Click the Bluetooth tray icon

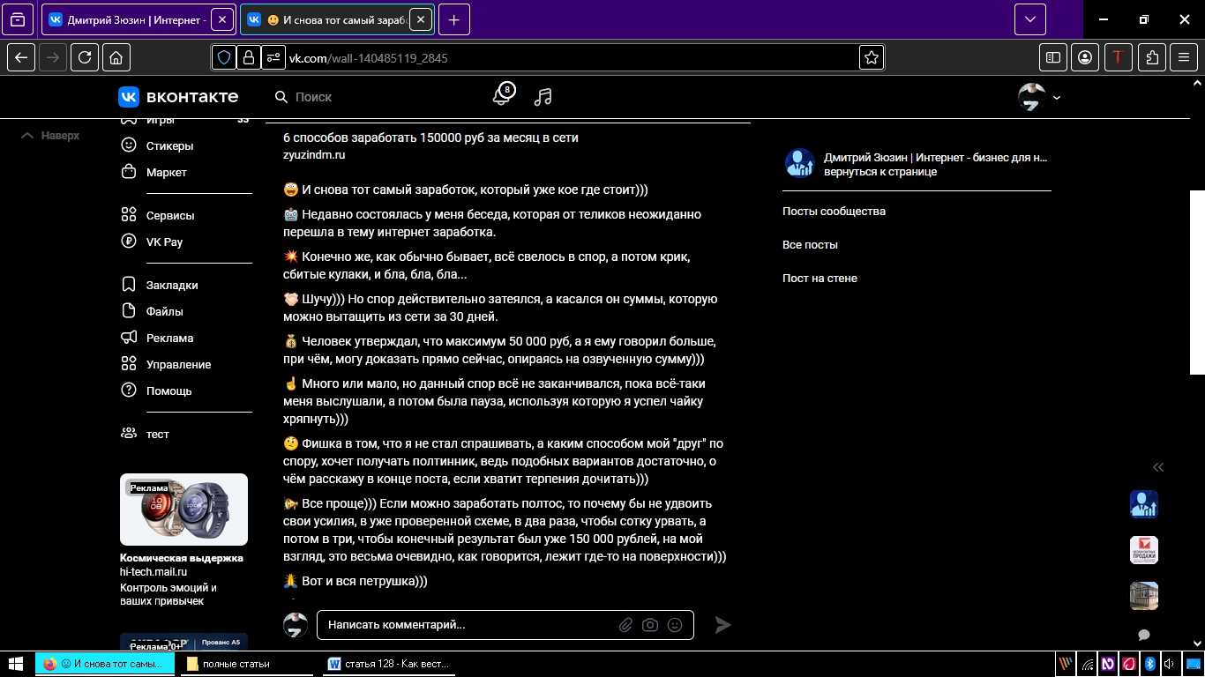point(1149,664)
